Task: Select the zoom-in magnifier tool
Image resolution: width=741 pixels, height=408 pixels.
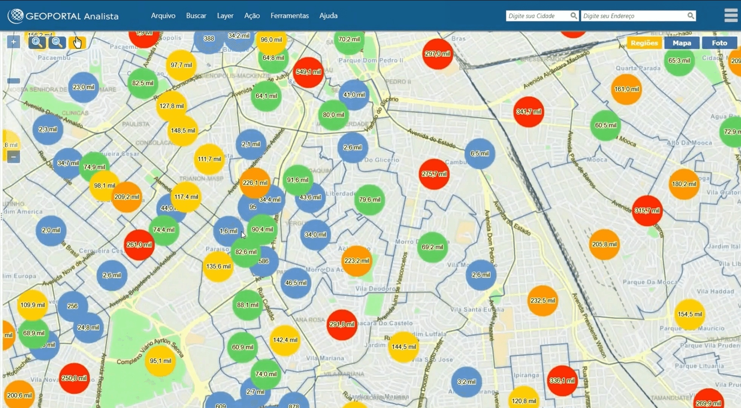Action: coord(37,42)
